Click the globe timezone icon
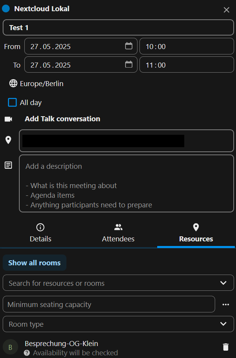 (x=13, y=83)
